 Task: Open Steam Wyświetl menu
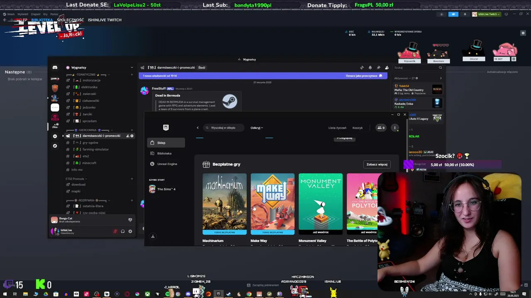coord(23,14)
